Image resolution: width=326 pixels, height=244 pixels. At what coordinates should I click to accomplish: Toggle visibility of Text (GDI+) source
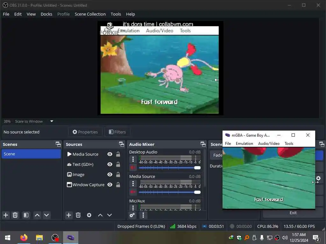pyautogui.click(x=110, y=164)
